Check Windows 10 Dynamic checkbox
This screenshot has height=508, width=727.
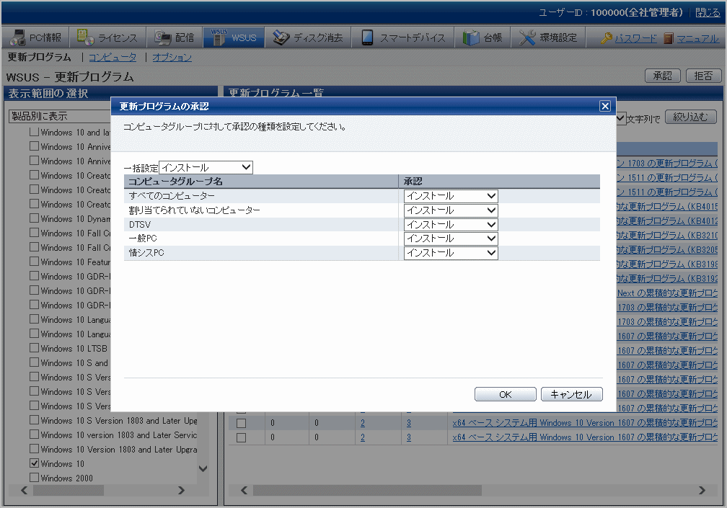click(x=34, y=218)
